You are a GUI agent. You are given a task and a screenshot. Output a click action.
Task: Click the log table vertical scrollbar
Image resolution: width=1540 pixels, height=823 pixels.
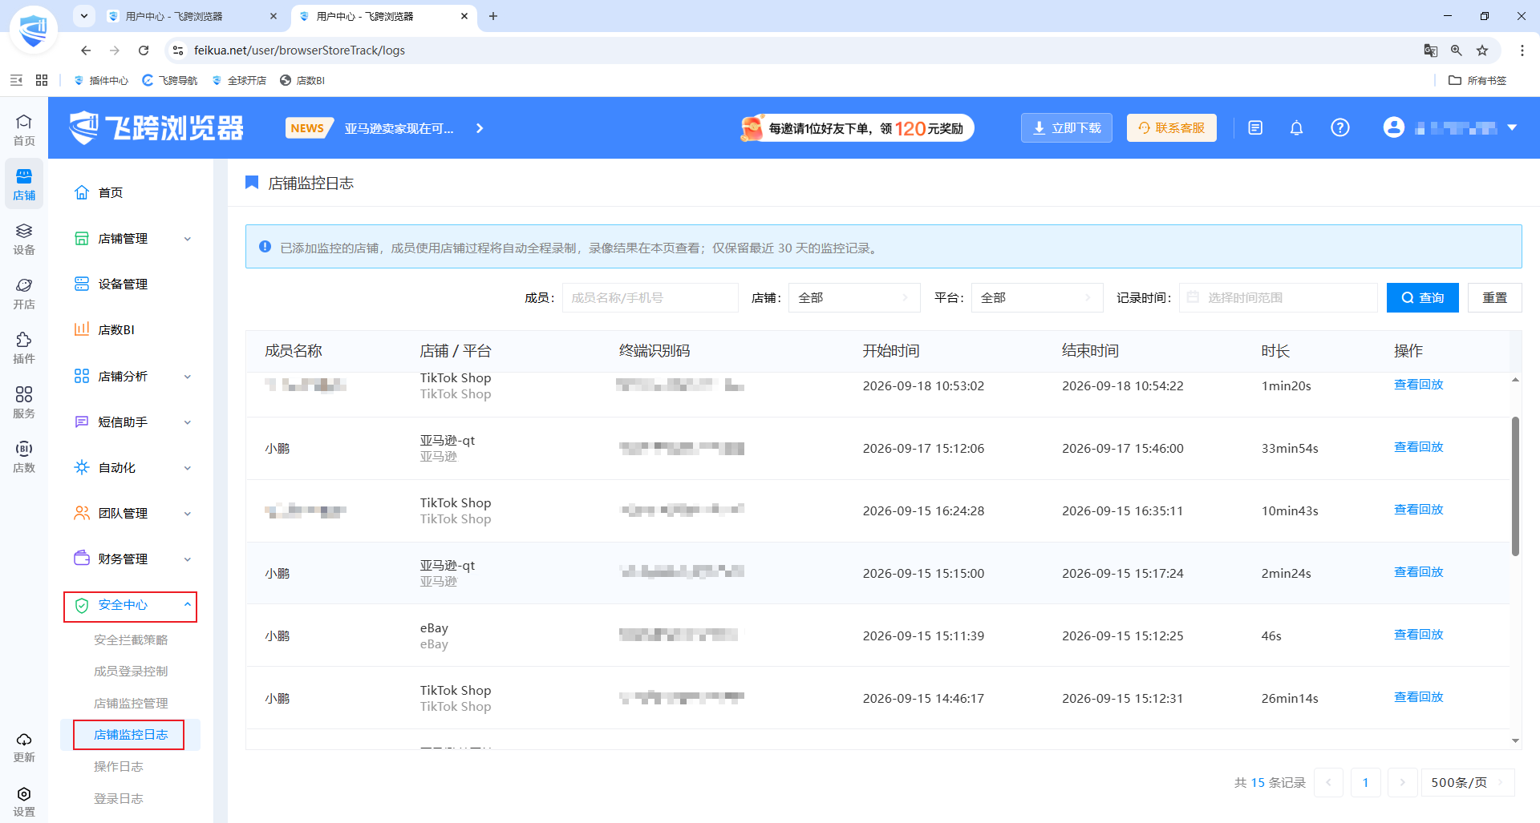pyautogui.click(x=1515, y=486)
